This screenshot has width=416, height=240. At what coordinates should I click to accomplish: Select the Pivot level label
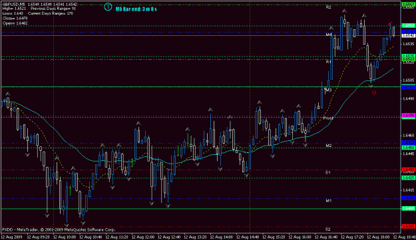[328, 118]
